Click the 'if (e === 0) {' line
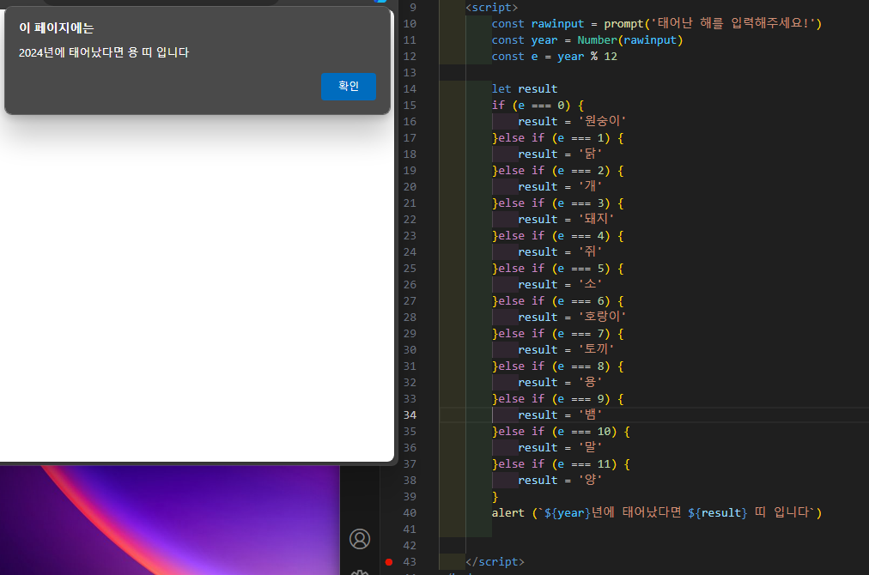The height and width of the screenshot is (575, 869). (538, 106)
